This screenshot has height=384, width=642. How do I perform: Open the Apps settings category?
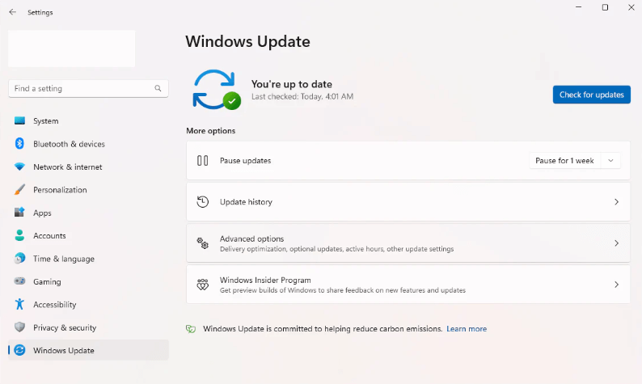pyautogui.click(x=88, y=213)
